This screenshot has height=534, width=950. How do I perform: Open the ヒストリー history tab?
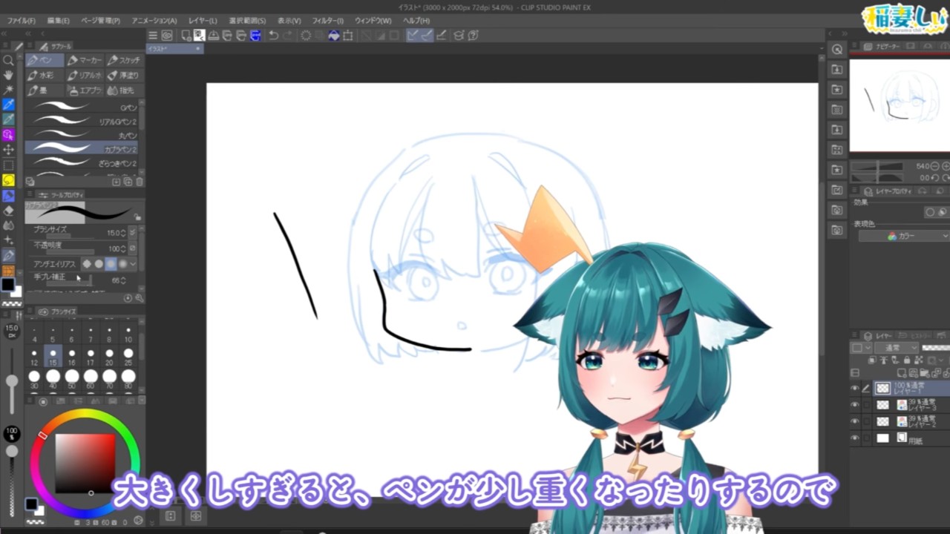click(916, 335)
